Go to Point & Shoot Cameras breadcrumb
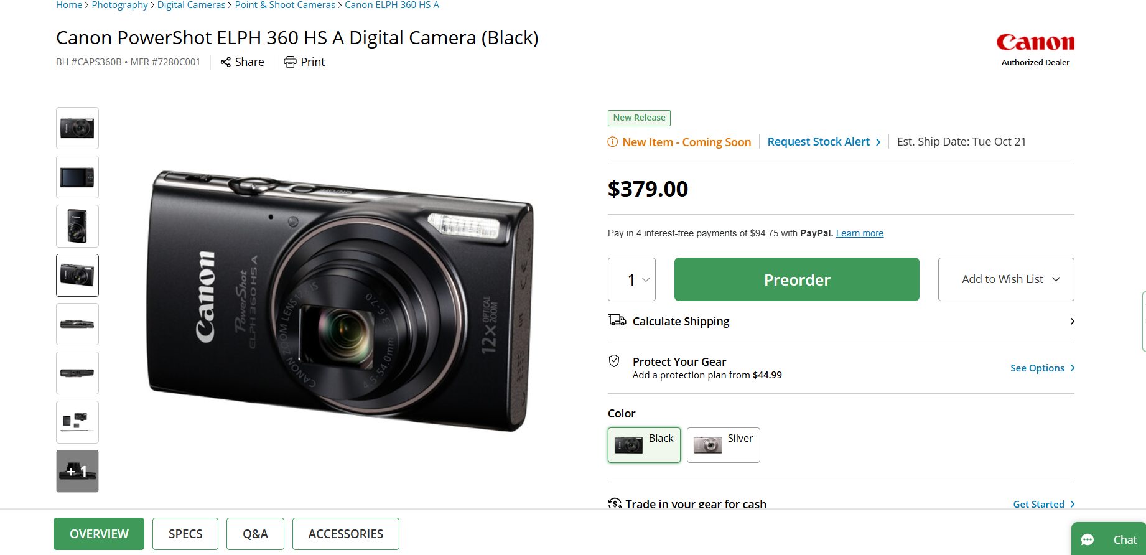 pyautogui.click(x=285, y=5)
